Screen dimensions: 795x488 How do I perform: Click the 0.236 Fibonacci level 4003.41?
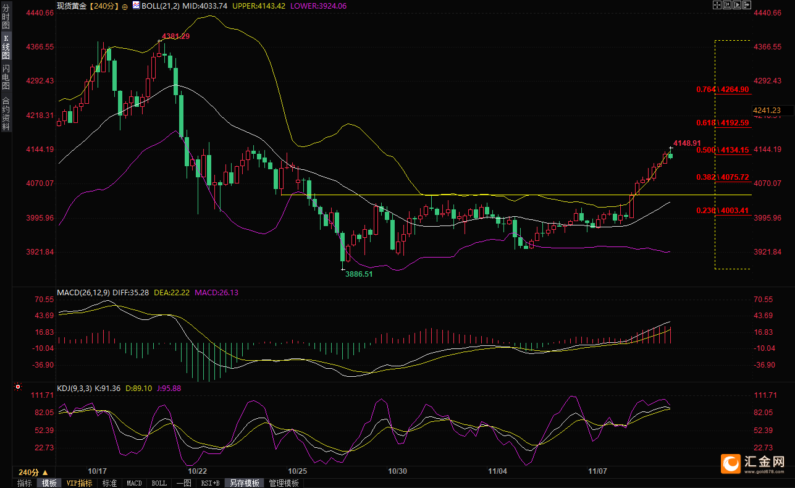(x=722, y=211)
